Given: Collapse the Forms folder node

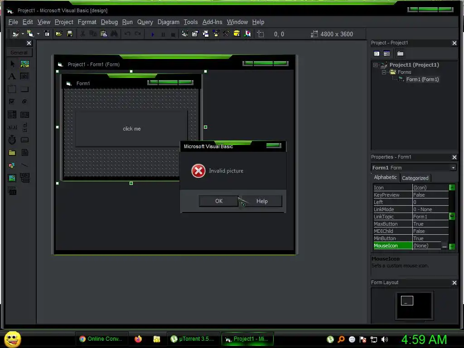Looking at the screenshot, I should click(384, 72).
